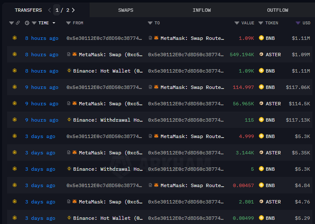Open ASTER token on 3.144K row
The width and height of the screenshot is (315, 224).
pyautogui.click(x=273, y=153)
